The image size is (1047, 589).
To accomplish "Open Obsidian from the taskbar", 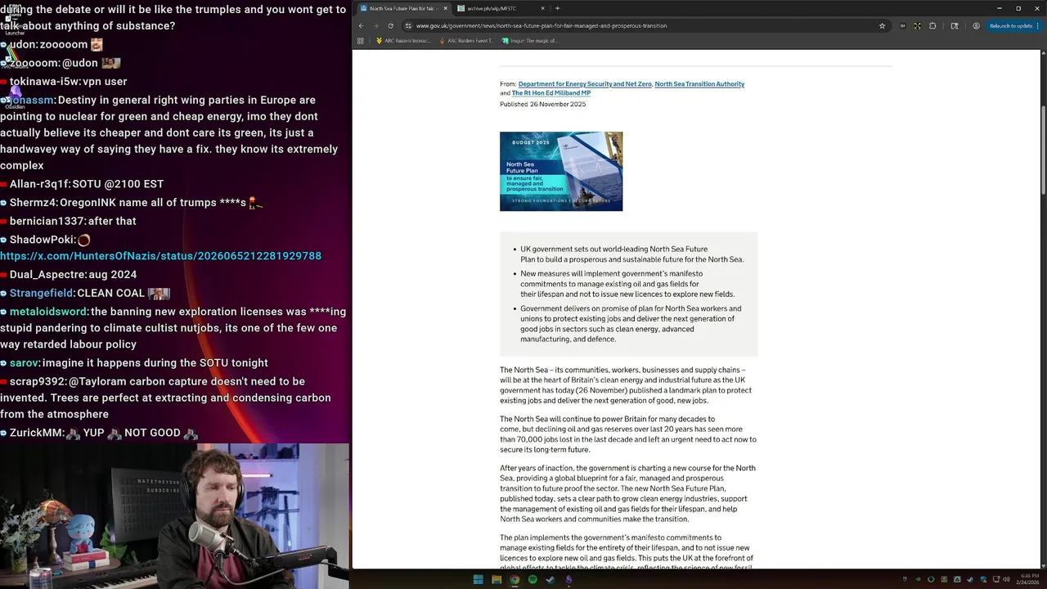I will pos(568,579).
